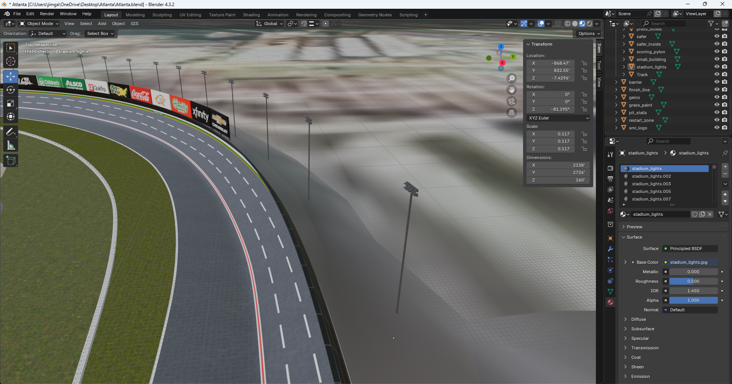Activate the Transform tool
This screenshot has width=732, height=384.
click(11, 116)
